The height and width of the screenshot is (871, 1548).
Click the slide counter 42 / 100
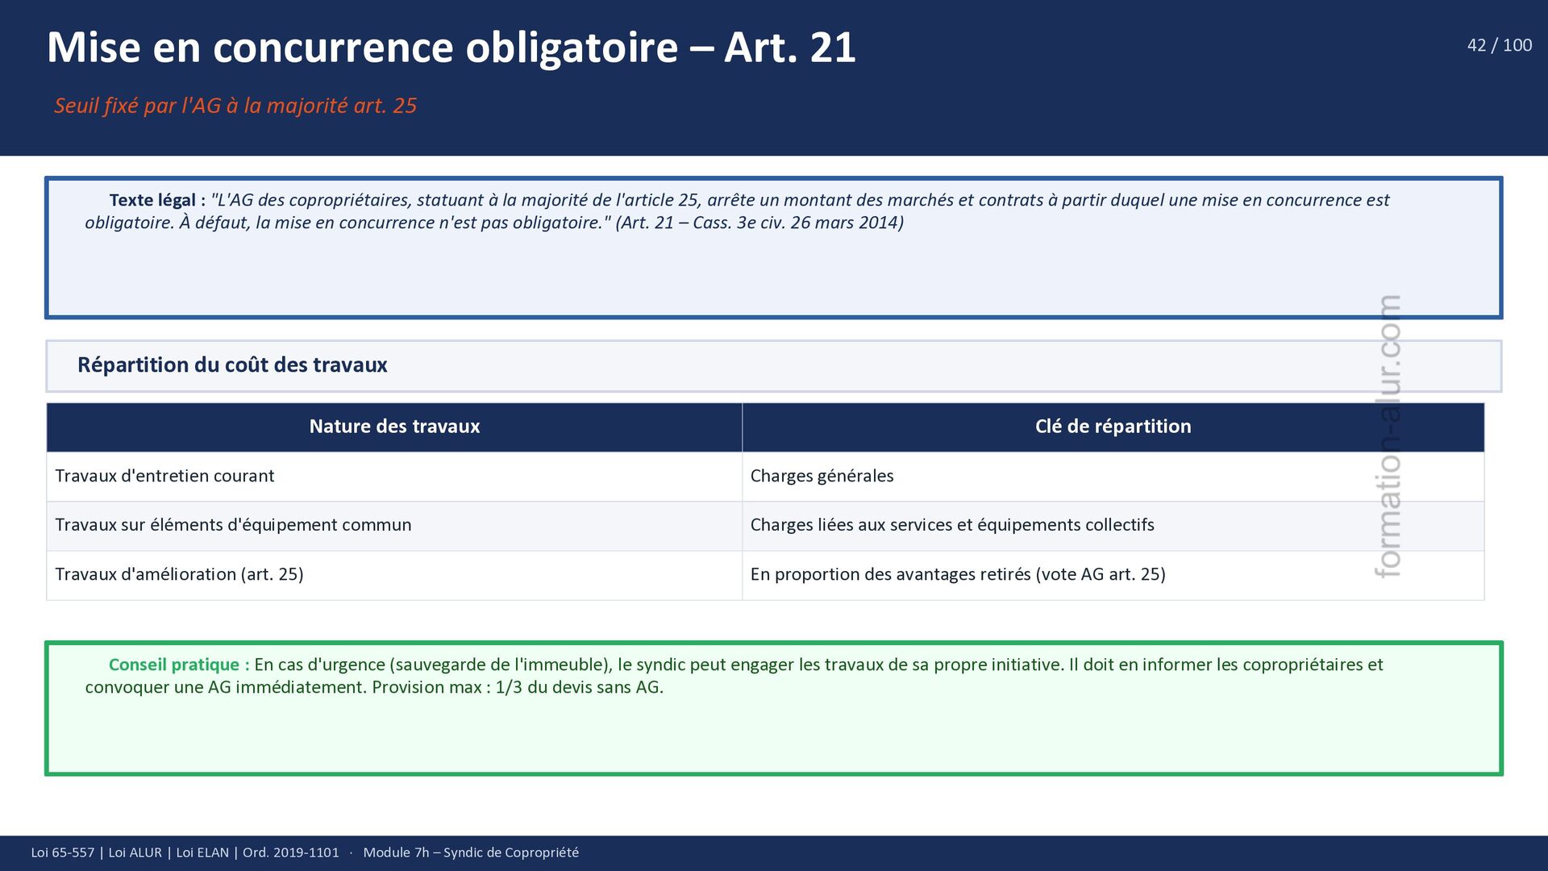(x=1499, y=46)
